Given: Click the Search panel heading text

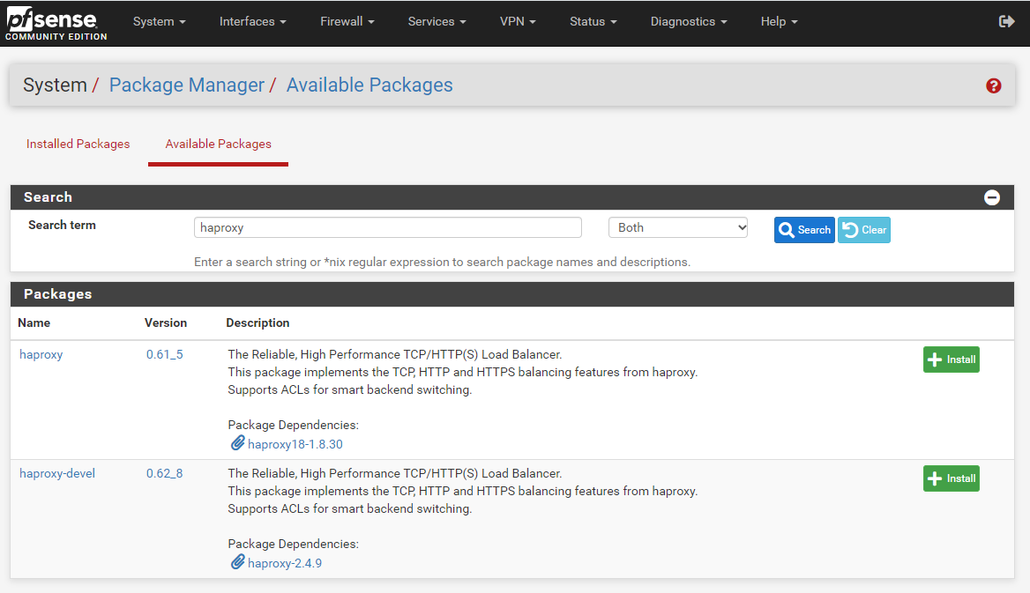Looking at the screenshot, I should click(x=48, y=197).
